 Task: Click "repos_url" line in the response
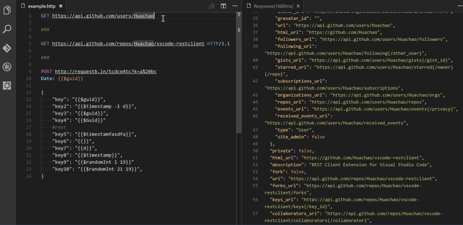(x=351, y=102)
